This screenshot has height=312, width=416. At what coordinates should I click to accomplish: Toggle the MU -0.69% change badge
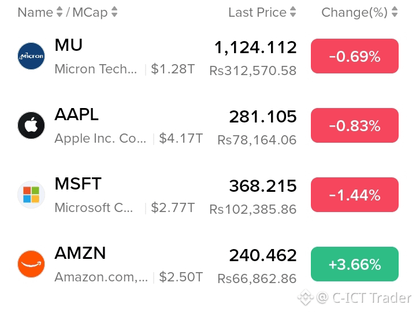point(354,56)
